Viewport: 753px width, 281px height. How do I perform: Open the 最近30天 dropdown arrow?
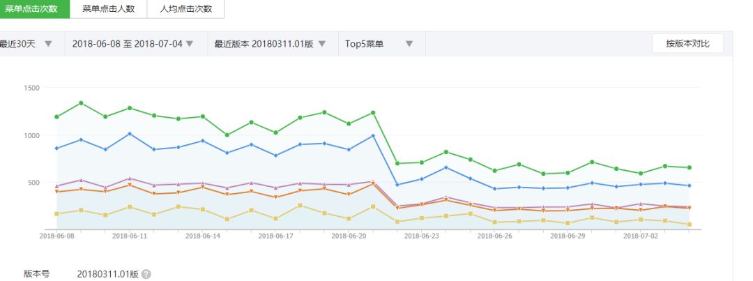pyautogui.click(x=48, y=44)
